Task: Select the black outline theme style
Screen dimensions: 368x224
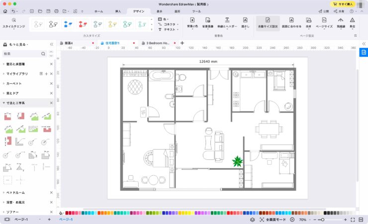Action: 53,24
